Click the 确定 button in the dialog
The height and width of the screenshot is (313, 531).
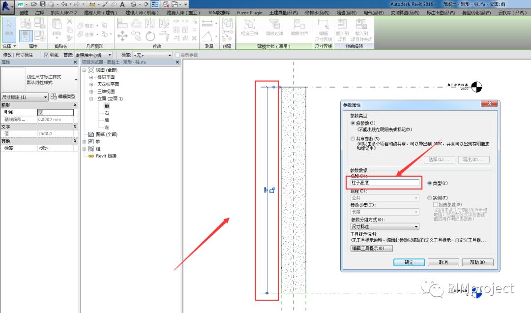pos(409,262)
